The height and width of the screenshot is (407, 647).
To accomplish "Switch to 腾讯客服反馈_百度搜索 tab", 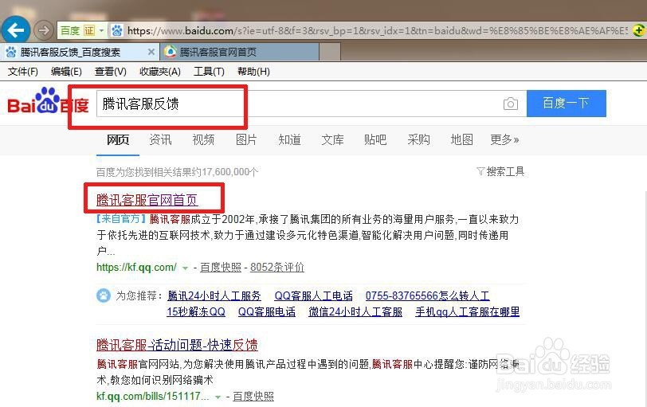I will tap(70, 52).
